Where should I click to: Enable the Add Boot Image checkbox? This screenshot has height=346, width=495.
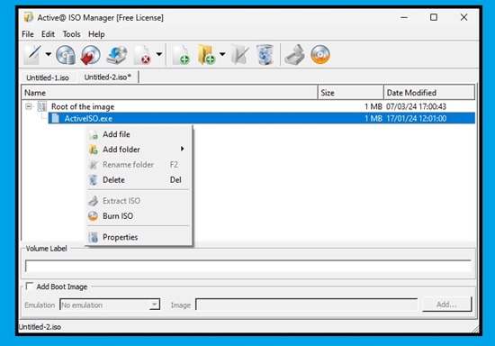pos(30,287)
